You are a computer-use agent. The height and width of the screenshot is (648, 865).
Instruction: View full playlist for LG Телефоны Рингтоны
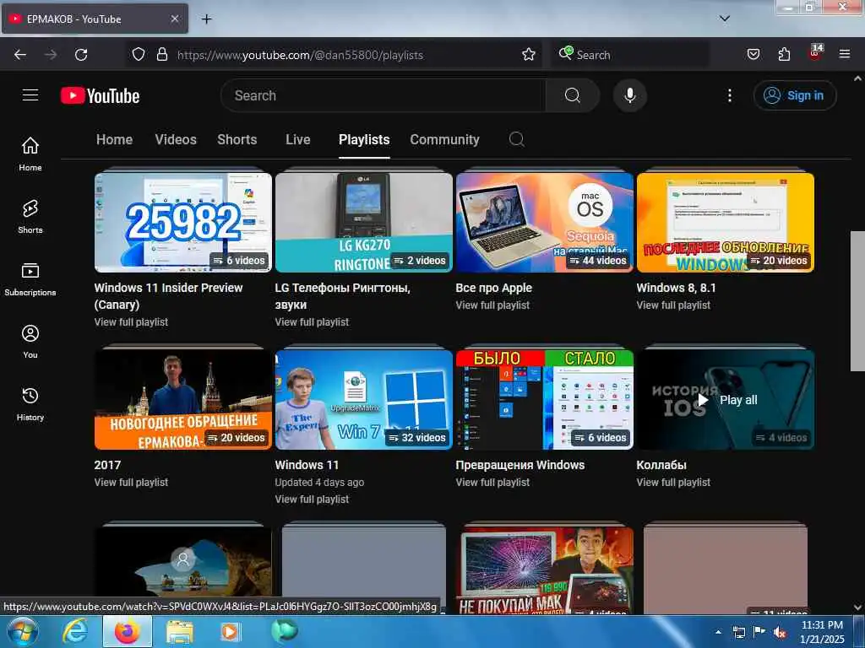click(x=312, y=321)
